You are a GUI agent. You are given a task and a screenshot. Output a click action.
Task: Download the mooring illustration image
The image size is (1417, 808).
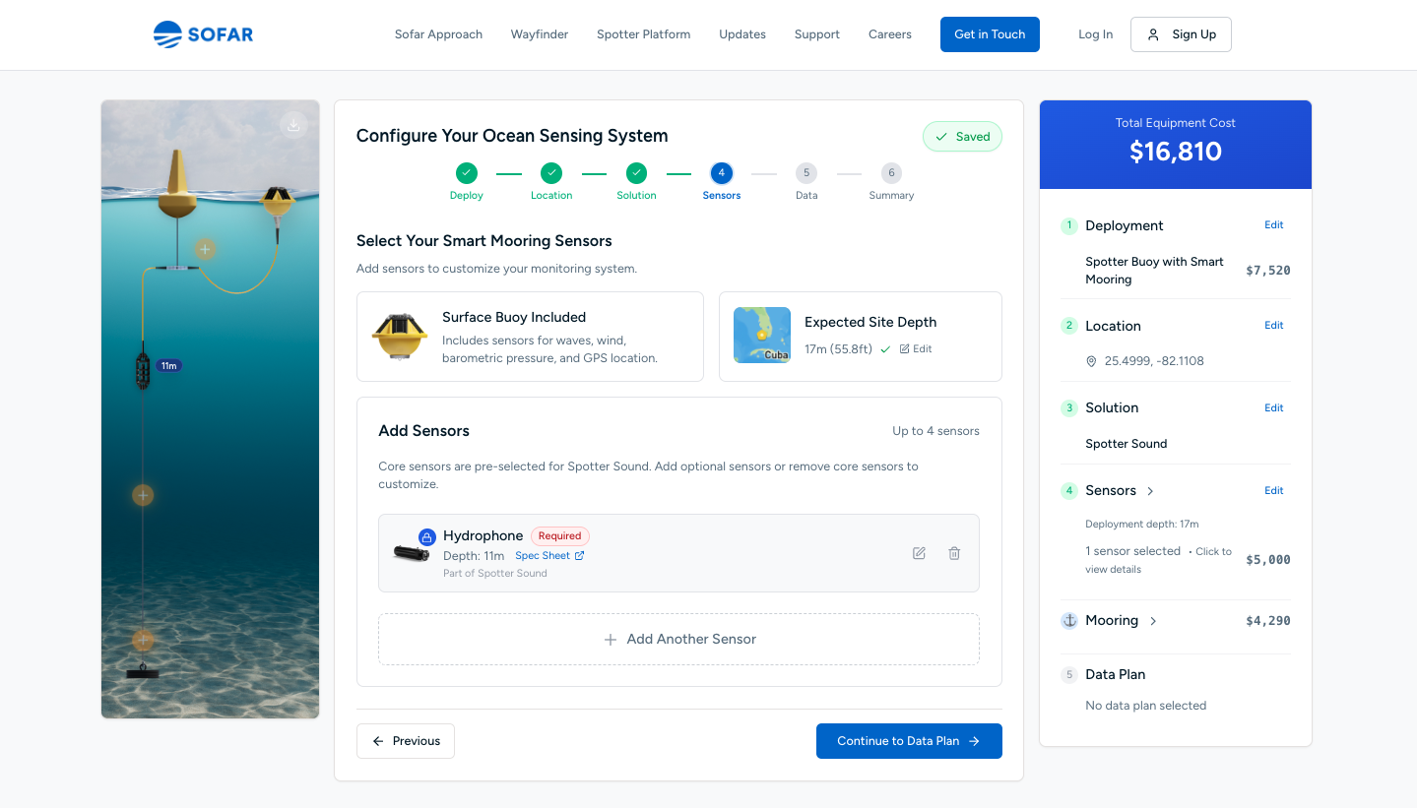(293, 124)
